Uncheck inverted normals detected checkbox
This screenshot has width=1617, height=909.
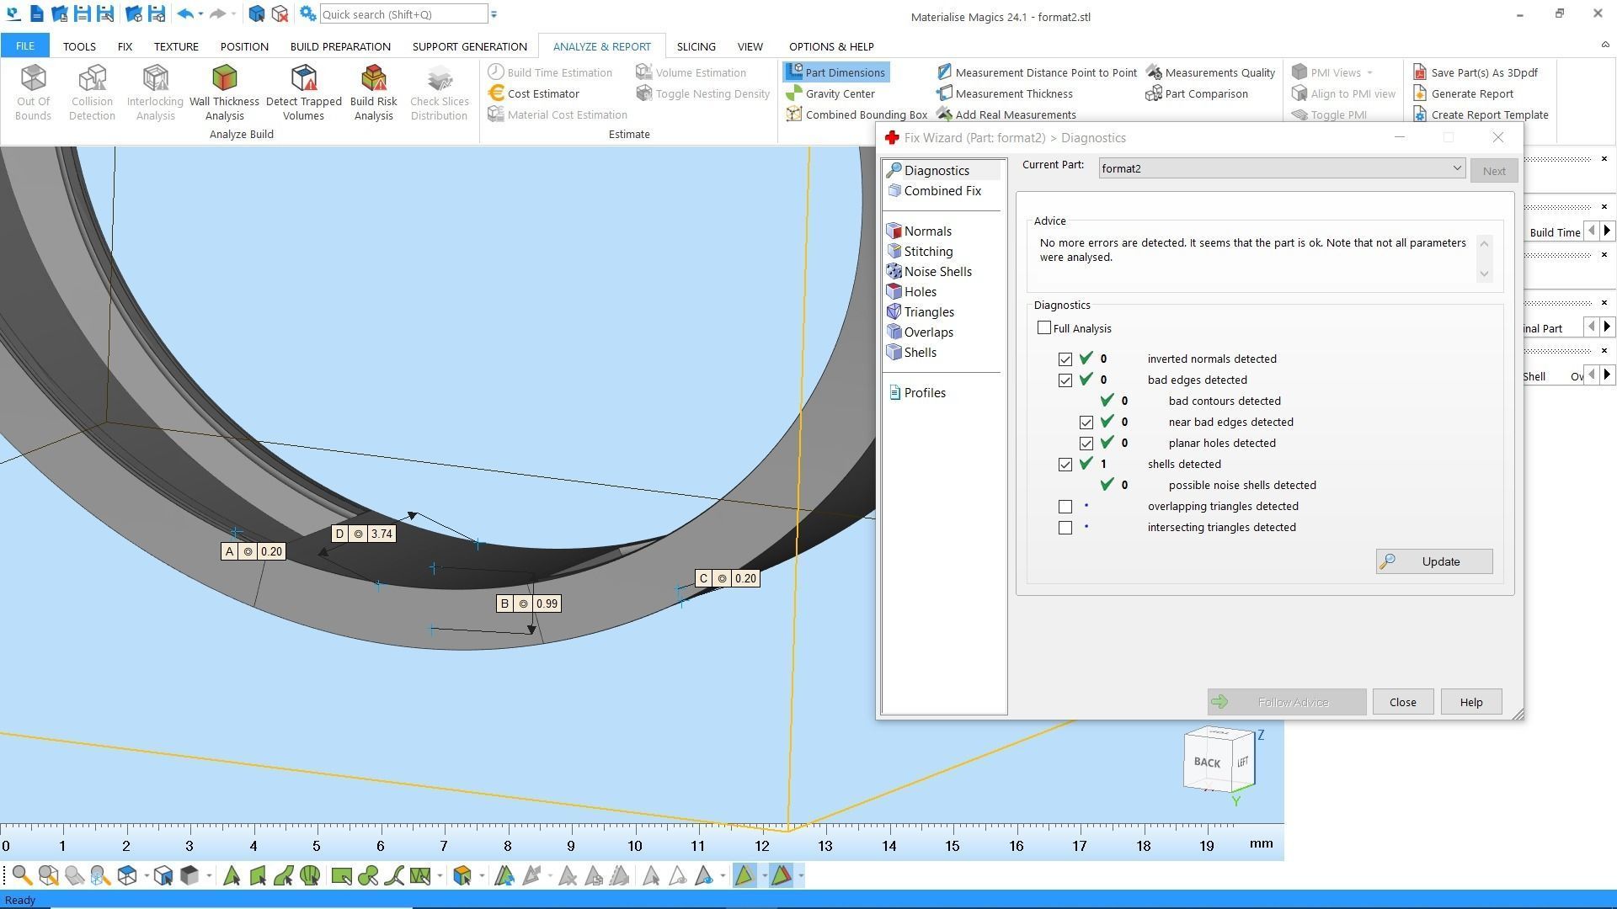1065,359
